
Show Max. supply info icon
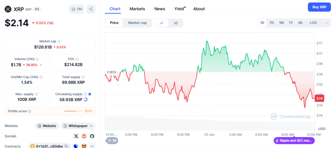click(36, 94)
